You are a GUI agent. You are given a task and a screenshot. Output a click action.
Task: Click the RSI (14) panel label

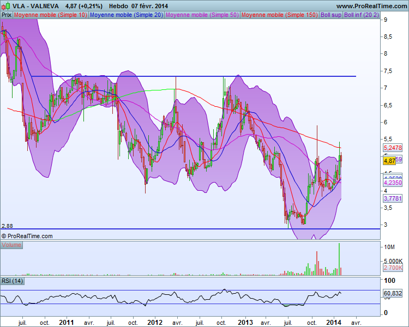coord(12,281)
